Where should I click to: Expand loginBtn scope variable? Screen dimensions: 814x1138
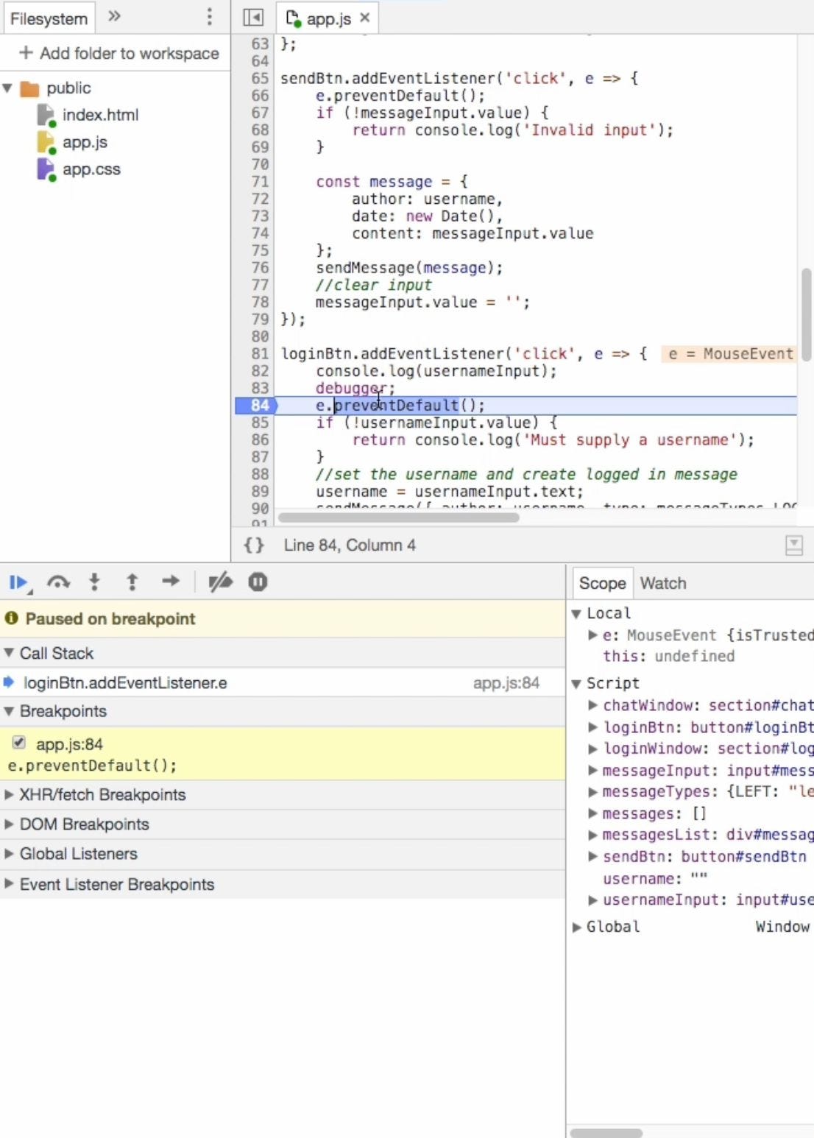coord(592,727)
